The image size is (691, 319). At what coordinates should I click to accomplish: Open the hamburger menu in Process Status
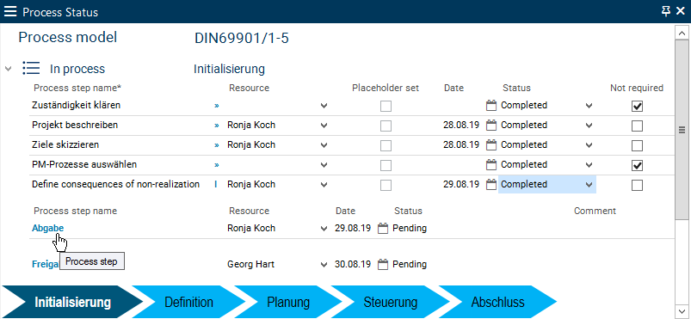10,12
